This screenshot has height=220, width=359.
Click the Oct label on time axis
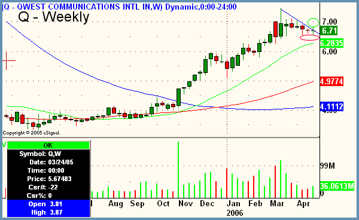point(163,203)
